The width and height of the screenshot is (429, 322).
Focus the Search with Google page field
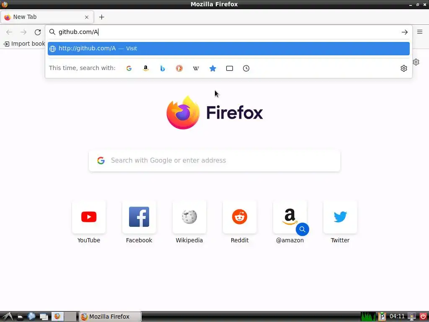coord(214,161)
